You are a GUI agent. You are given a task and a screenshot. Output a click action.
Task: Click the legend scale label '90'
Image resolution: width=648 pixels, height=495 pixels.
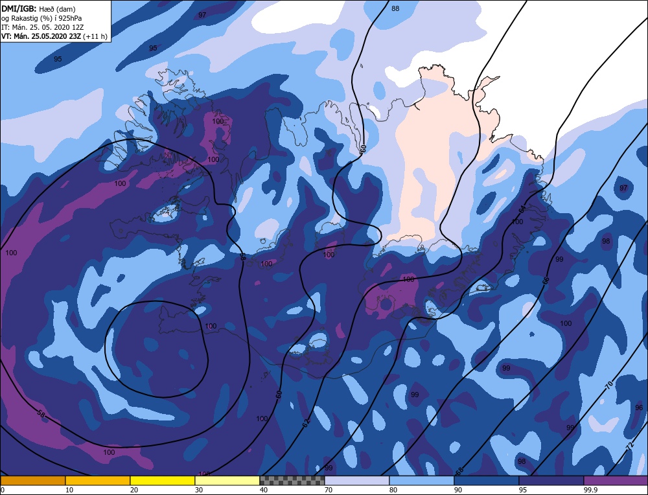coord(458,490)
